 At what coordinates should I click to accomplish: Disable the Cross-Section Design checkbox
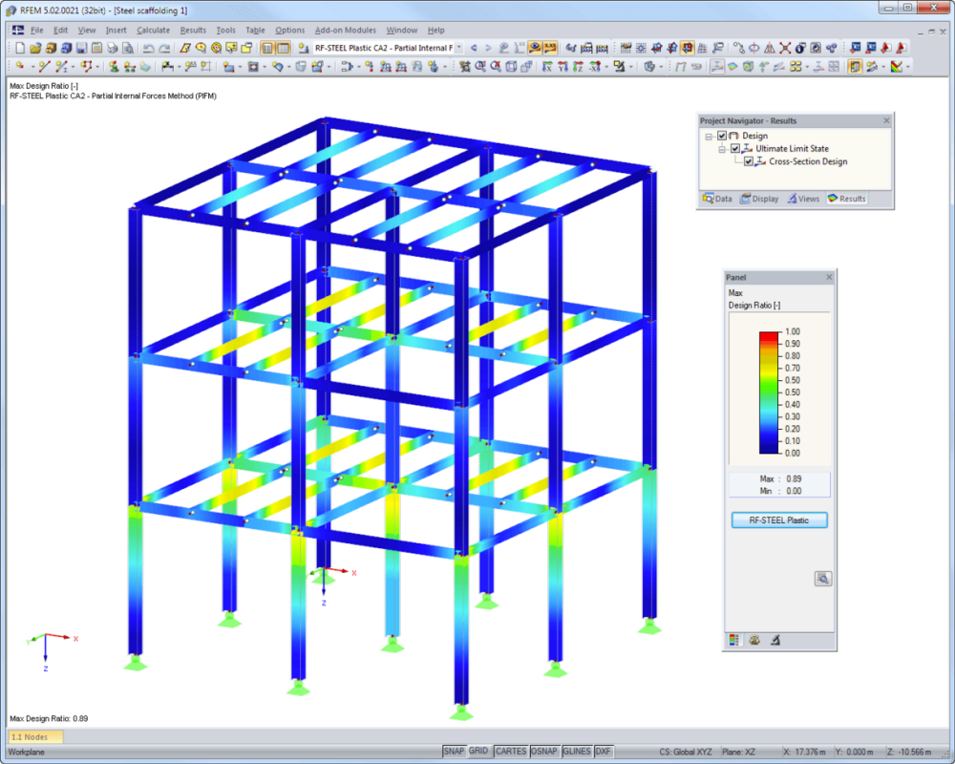(x=748, y=161)
